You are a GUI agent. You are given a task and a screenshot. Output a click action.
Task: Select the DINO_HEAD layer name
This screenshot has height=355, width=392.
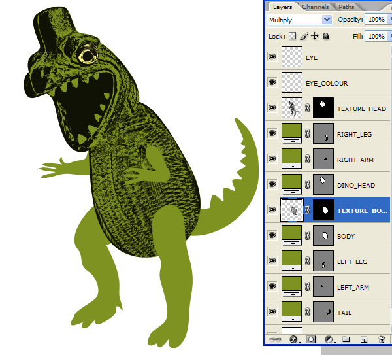pos(356,186)
